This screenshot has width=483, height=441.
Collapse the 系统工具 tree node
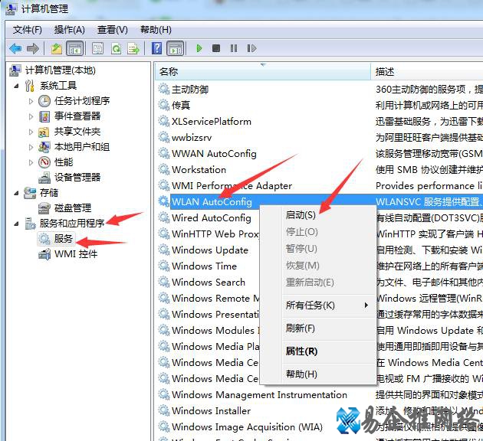(17, 86)
